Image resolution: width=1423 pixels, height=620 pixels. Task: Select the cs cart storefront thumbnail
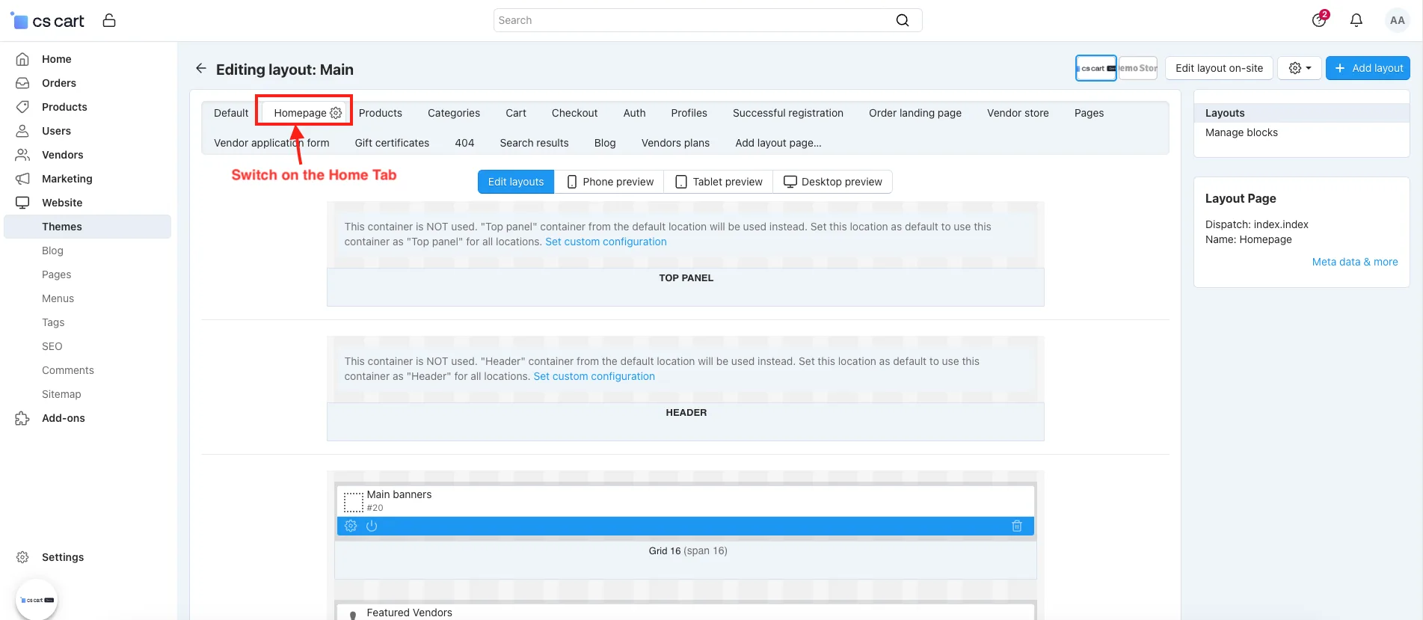coord(1095,68)
